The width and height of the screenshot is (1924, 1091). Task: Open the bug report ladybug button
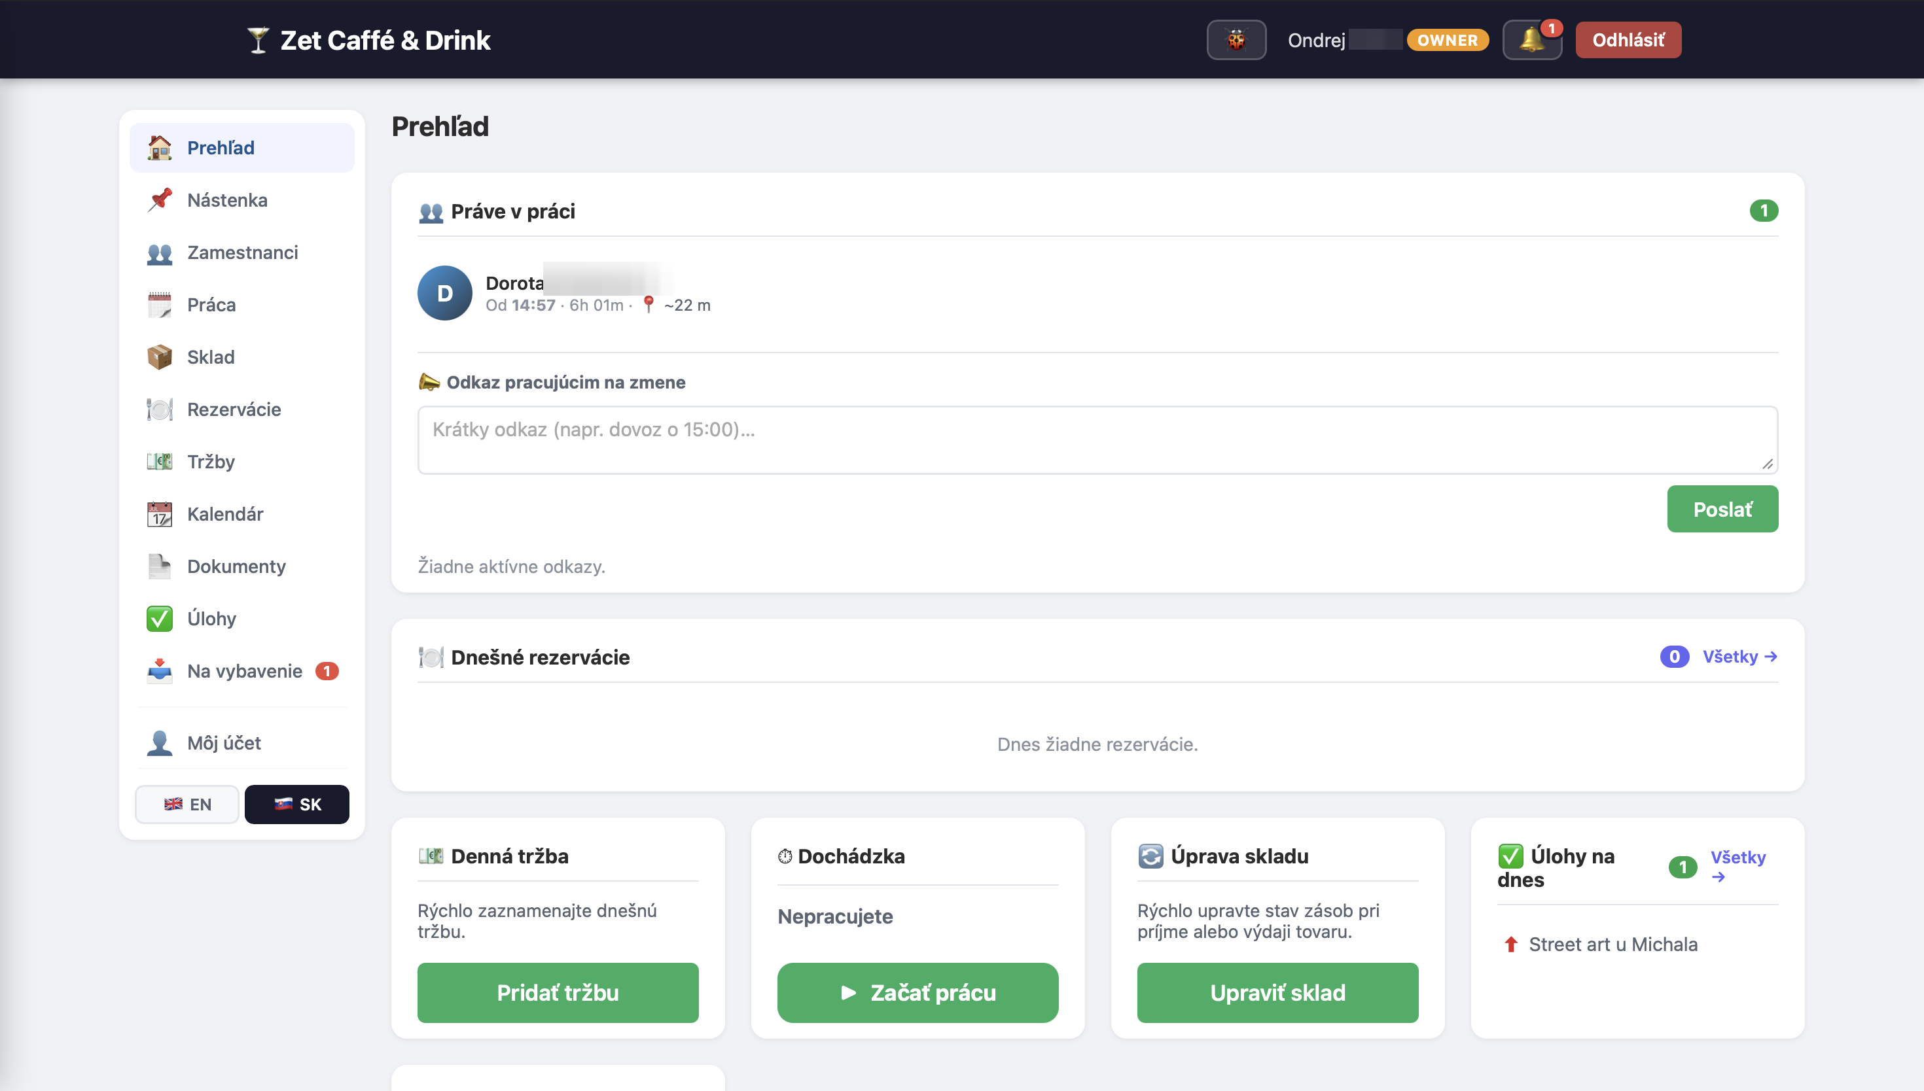coord(1236,40)
